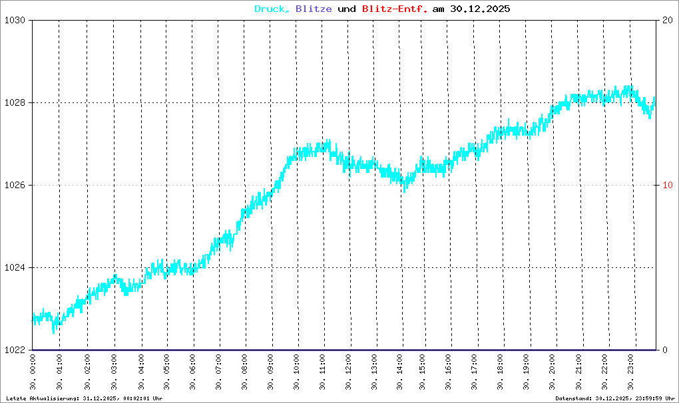Click the time label '30. 21:00'
Screen dimensions: 679x403
(x=578, y=372)
